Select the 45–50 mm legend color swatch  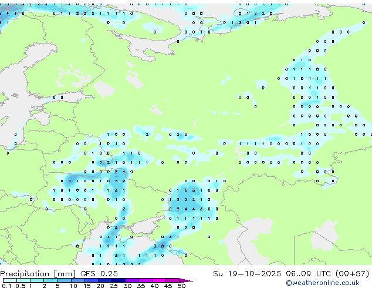[x=173, y=280]
